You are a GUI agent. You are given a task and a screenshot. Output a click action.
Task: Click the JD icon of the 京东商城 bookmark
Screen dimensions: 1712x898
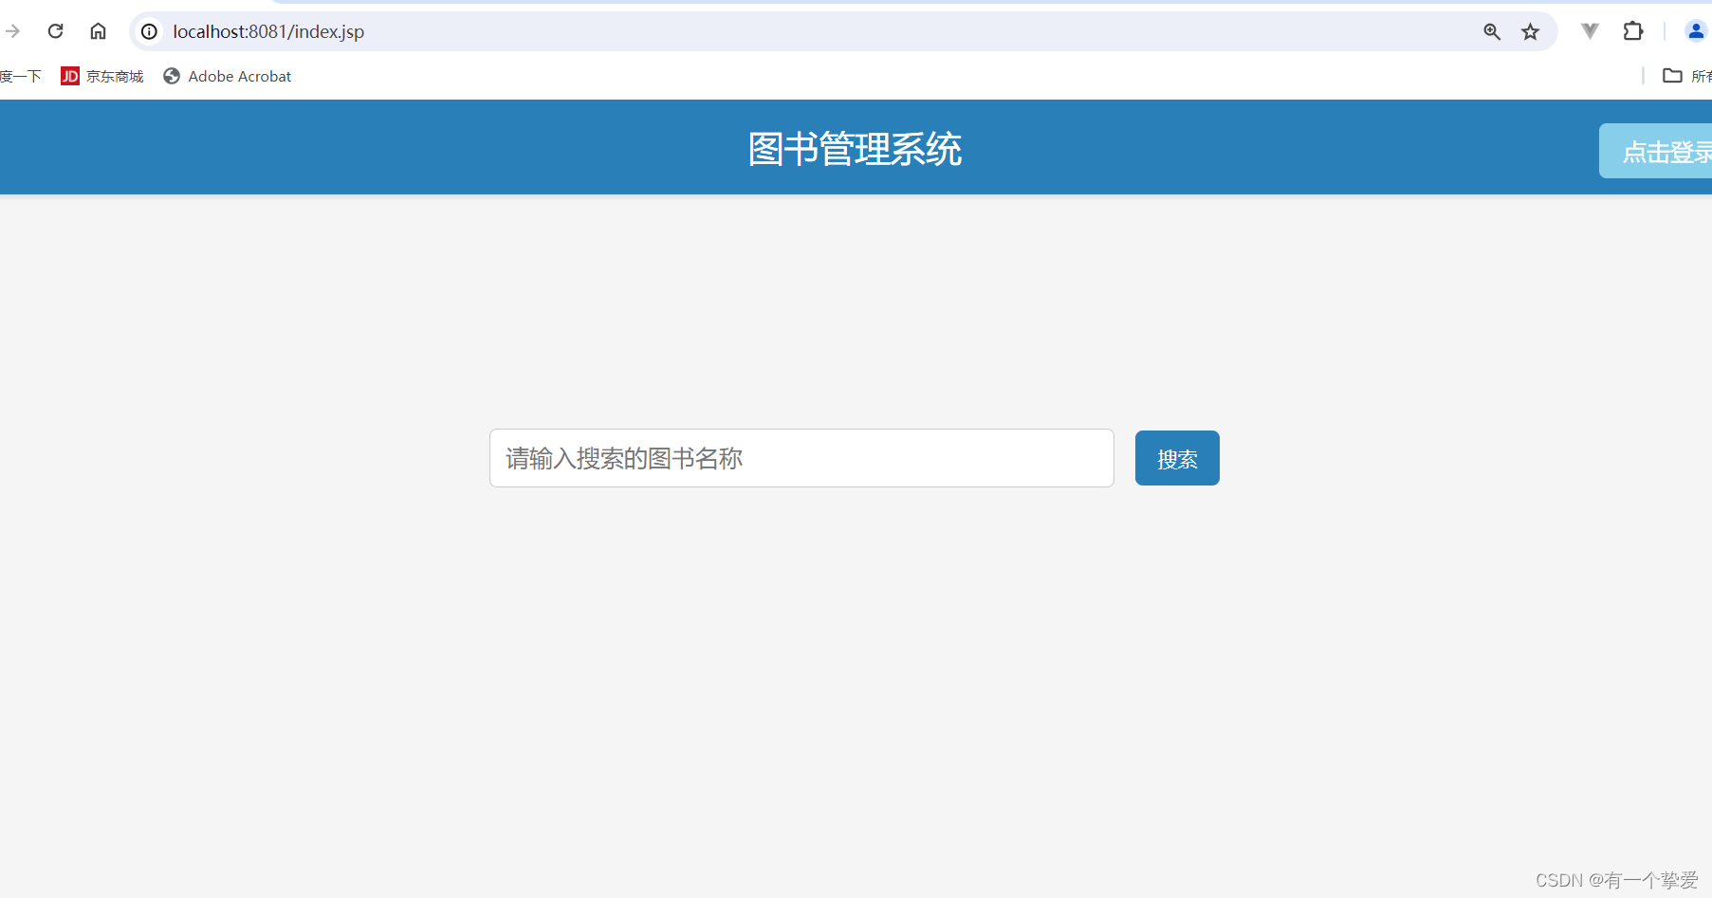[x=69, y=76]
